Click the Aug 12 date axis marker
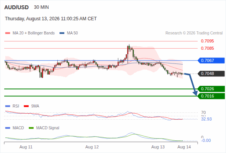 (92, 147)
